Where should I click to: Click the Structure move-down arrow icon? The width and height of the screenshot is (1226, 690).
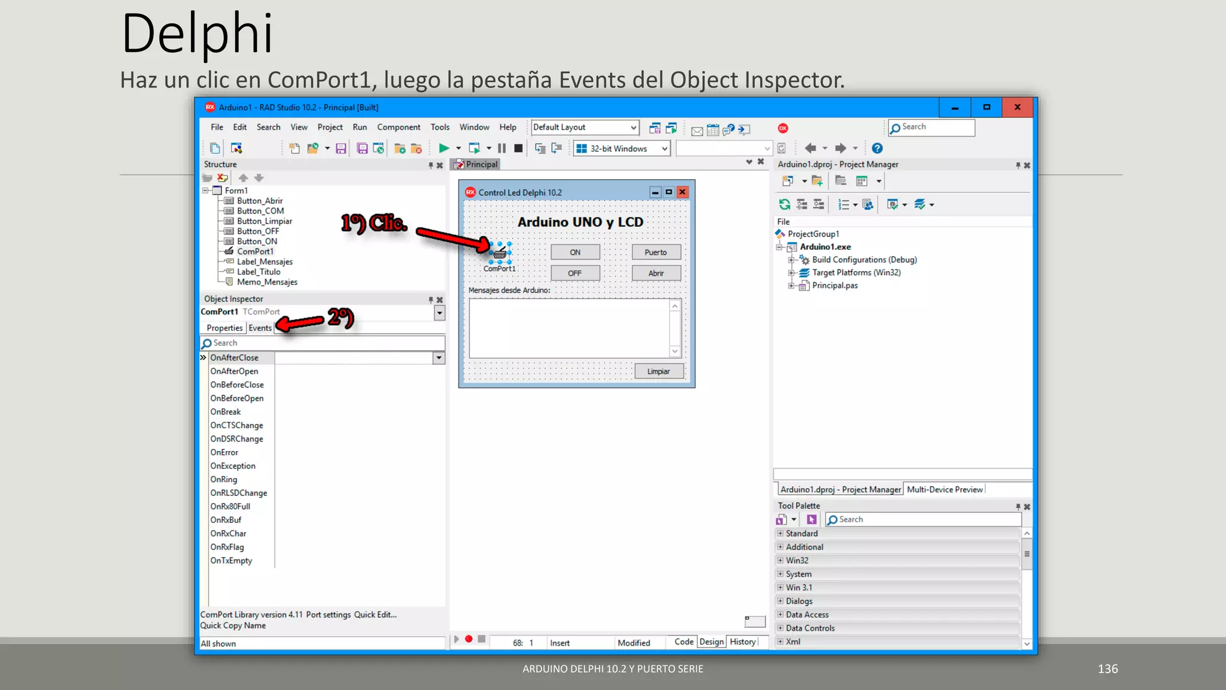pyautogui.click(x=259, y=178)
